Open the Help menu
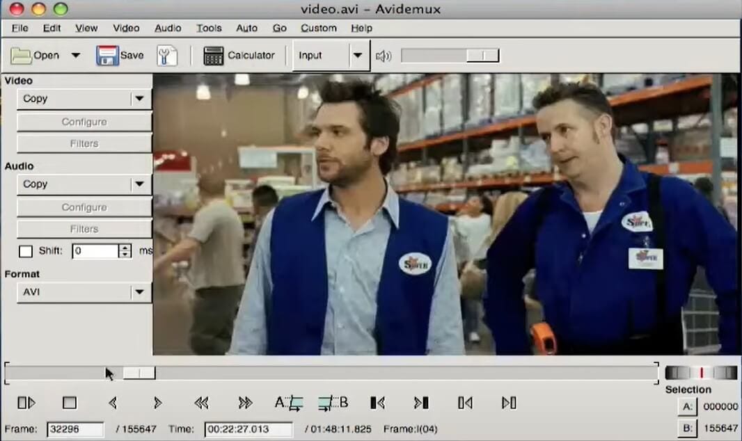742x441 pixels. point(361,28)
